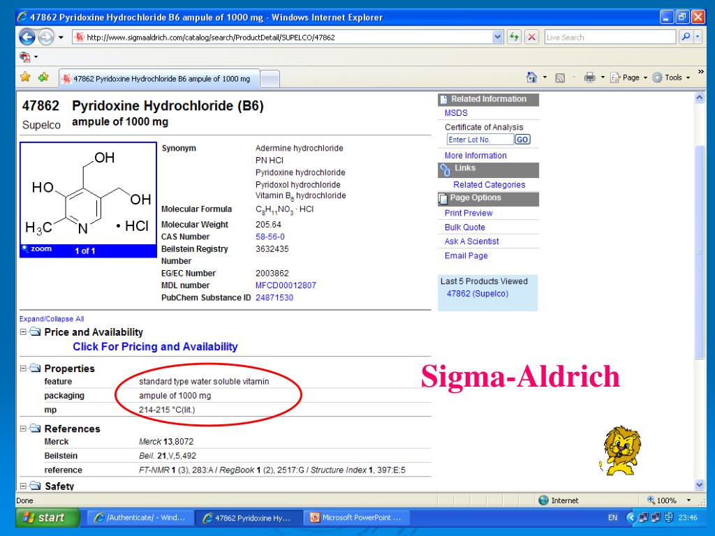Image resolution: width=715 pixels, height=536 pixels.
Task: Open the Related Categories link
Action: [x=489, y=184]
